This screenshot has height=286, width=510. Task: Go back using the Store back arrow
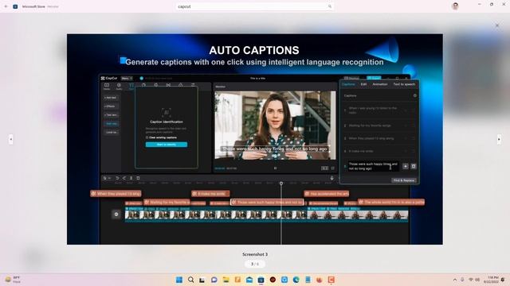click(6, 6)
